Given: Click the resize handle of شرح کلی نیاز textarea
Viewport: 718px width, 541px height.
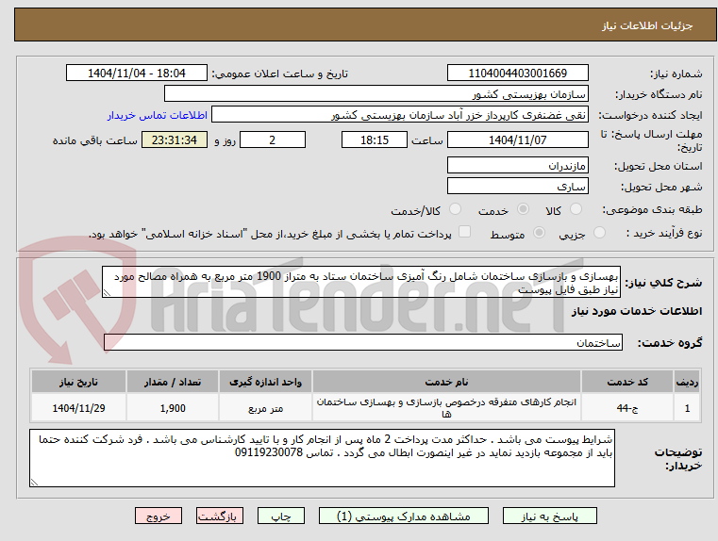Looking at the screenshot, I should [x=107, y=293].
